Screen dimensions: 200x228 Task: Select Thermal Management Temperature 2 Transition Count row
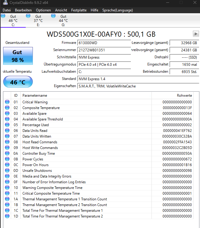point(99,205)
